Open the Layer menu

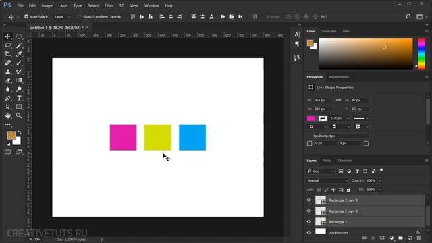[x=63, y=5]
